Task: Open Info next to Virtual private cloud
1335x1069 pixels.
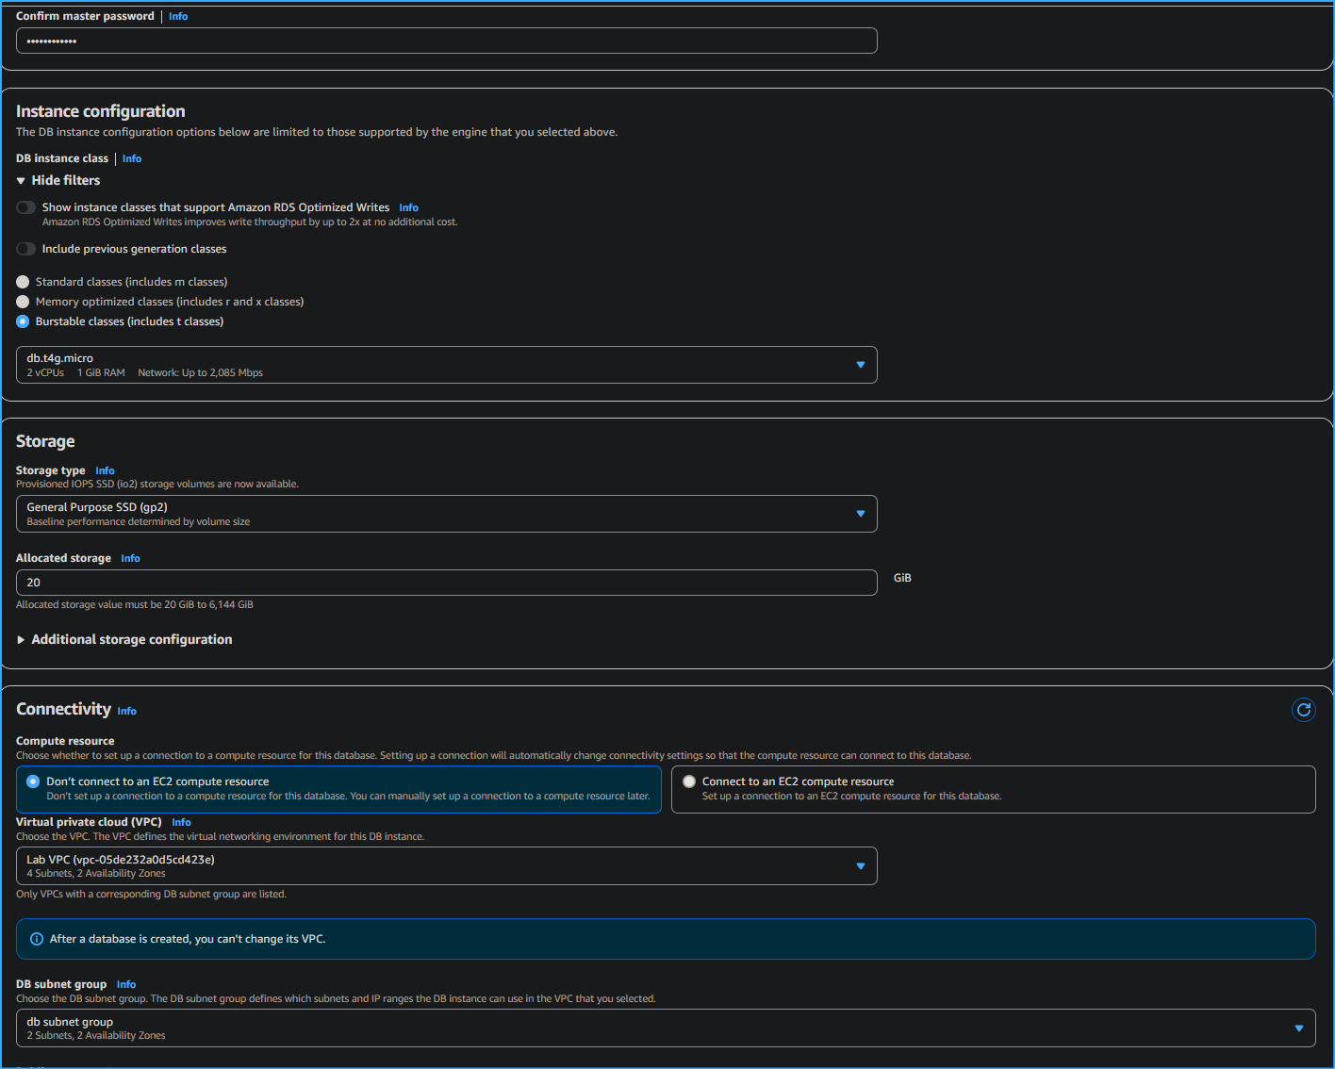Action: [180, 821]
